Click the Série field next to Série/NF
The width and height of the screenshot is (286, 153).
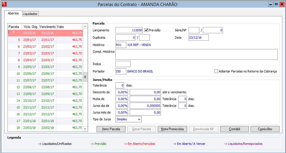194,30
